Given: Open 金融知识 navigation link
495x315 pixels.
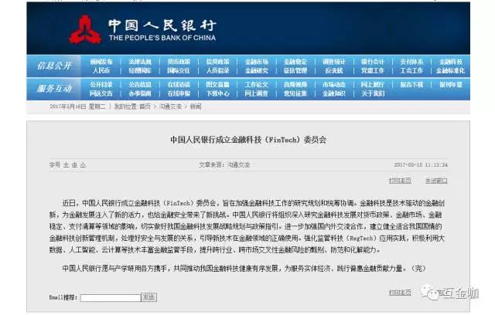Looking at the screenshot, I should (334, 93).
